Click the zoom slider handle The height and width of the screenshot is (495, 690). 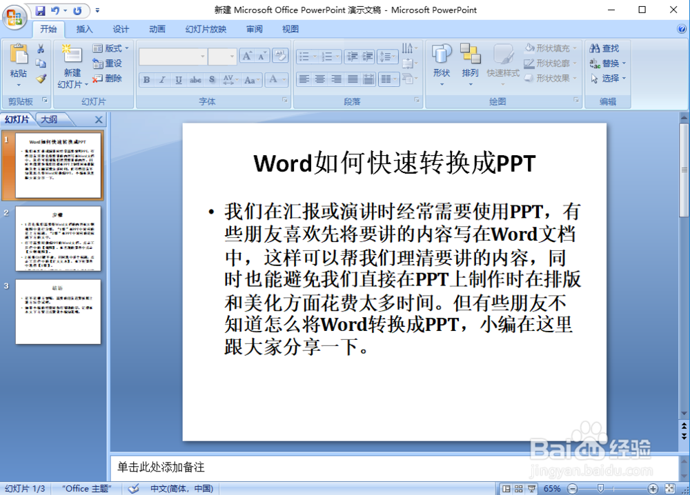(x=601, y=488)
